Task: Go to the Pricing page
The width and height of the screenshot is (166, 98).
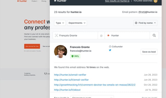Action: (x=44, y=1)
